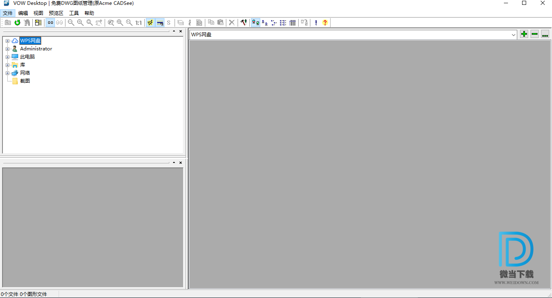Select 网络 in folder tree
552x298 pixels.
(x=25, y=73)
